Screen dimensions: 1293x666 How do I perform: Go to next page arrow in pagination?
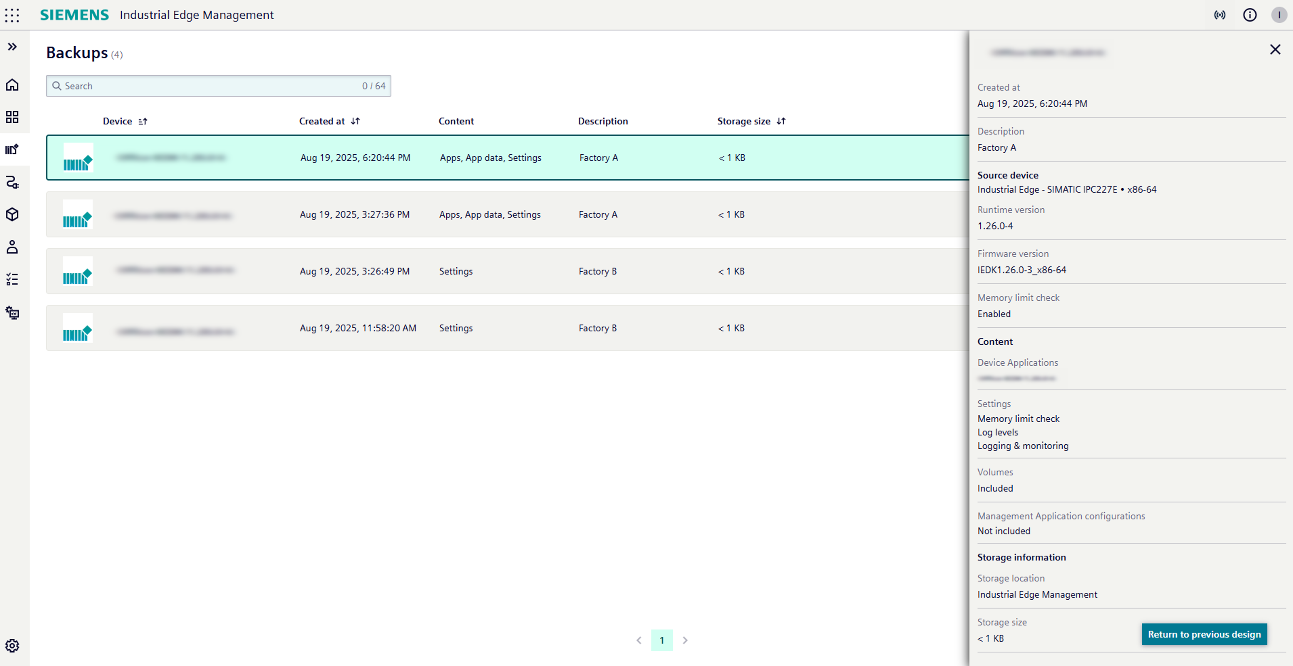click(685, 640)
